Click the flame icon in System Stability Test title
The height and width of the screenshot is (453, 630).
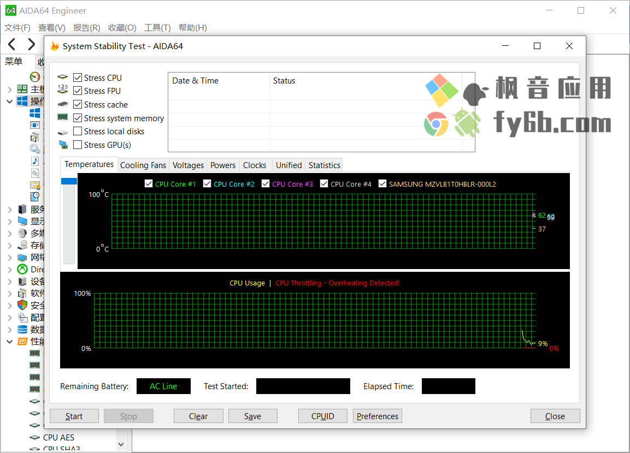tap(55, 46)
